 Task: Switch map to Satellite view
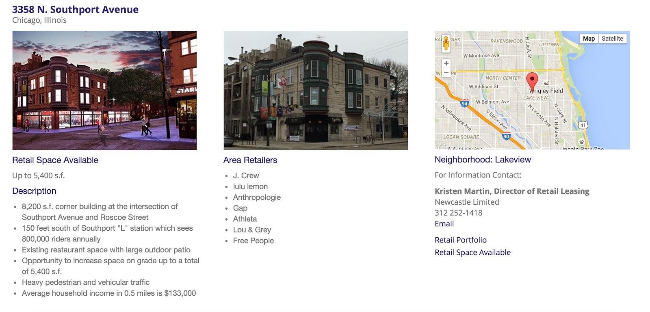(612, 39)
